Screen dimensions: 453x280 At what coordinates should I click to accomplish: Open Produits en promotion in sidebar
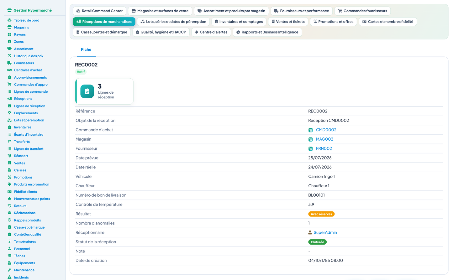[x=31, y=184]
